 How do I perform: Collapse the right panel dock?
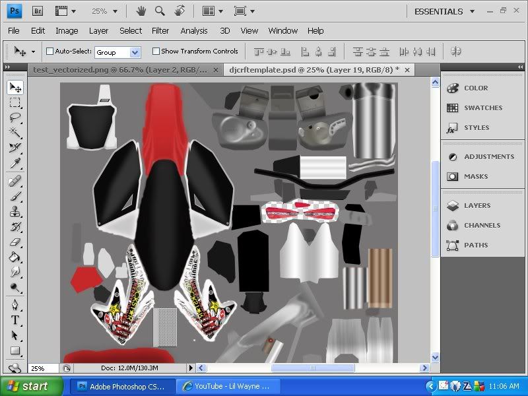click(x=520, y=67)
